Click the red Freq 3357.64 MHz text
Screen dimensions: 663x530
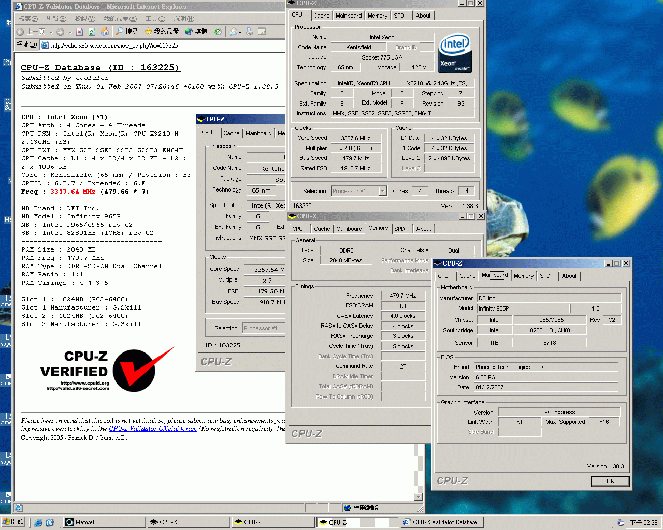[73, 192]
